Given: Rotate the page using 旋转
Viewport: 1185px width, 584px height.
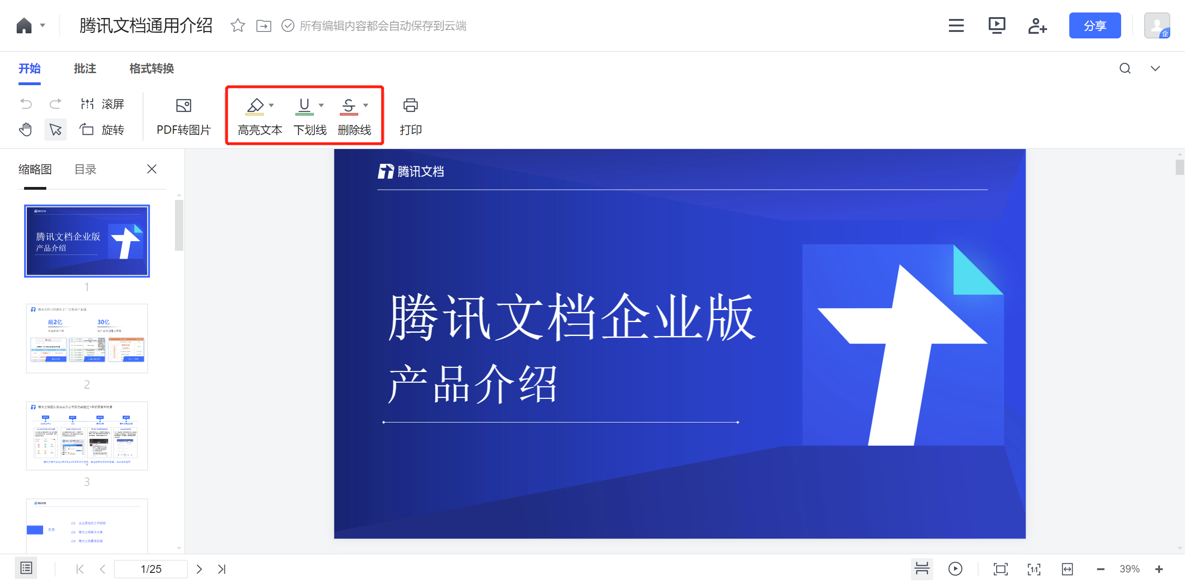Looking at the screenshot, I should click(x=102, y=130).
